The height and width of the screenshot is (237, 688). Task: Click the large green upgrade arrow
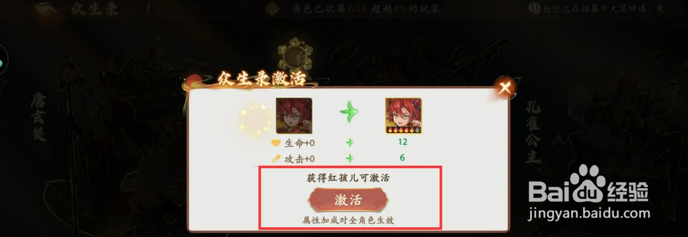coord(349,112)
